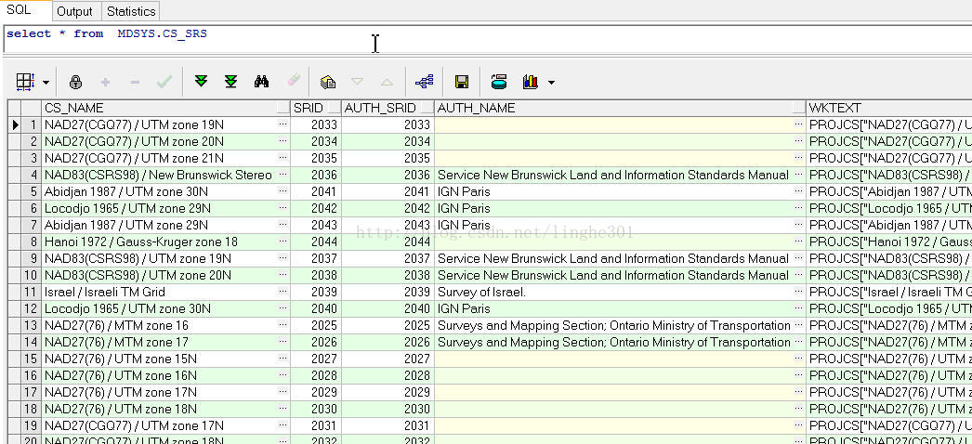Click the Linked query tree icon
Screen dimensions: 972x444
(425, 81)
